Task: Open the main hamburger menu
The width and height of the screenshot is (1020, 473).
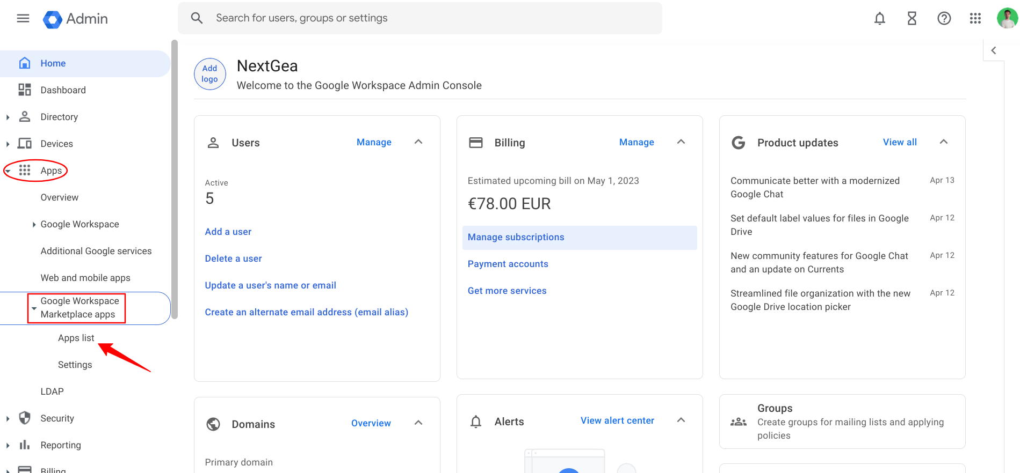Action: (x=23, y=19)
